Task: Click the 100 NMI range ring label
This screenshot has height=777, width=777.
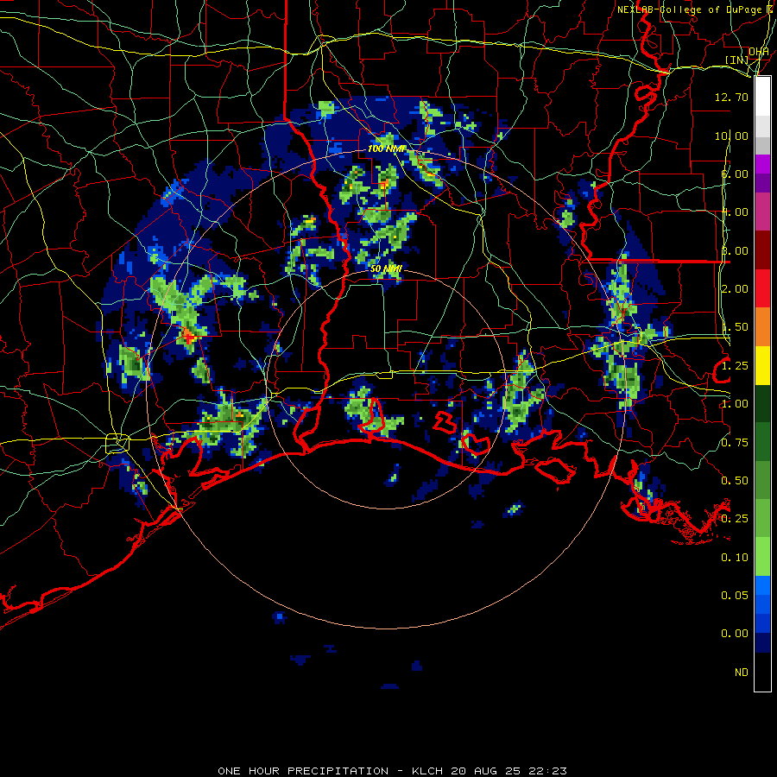Action: pyautogui.click(x=385, y=148)
